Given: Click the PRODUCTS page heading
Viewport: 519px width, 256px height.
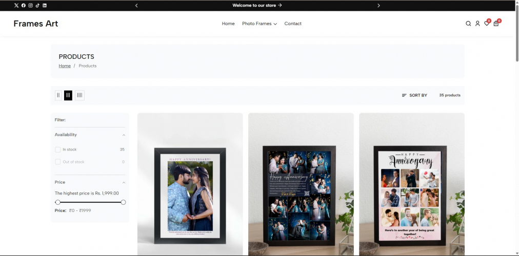Looking at the screenshot, I should pos(76,57).
